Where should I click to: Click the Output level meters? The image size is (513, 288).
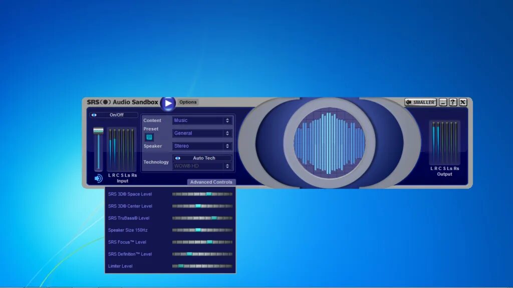pyautogui.click(x=445, y=142)
